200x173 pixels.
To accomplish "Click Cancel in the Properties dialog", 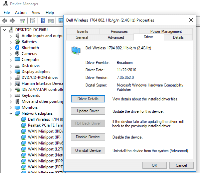I will [x=181, y=165].
